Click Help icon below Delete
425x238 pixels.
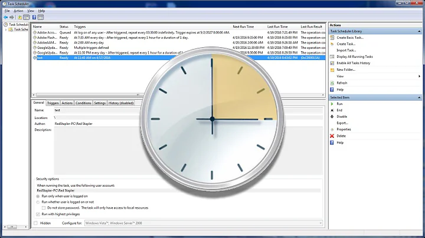tap(332, 143)
